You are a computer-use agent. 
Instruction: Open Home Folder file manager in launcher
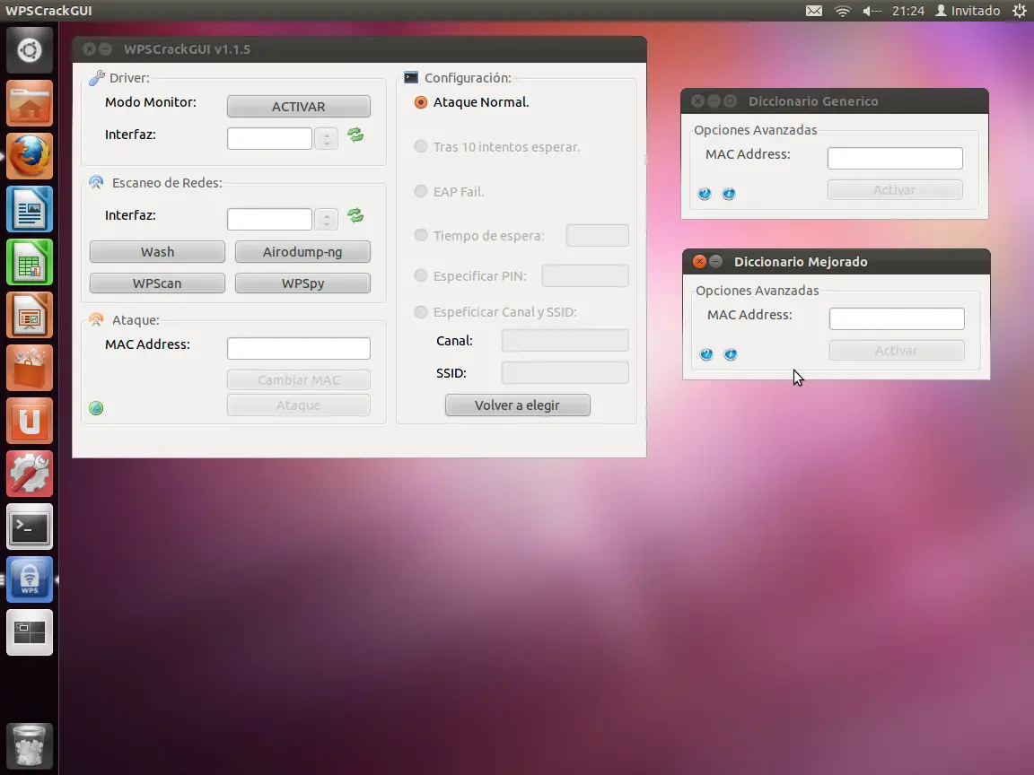click(x=29, y=103)
